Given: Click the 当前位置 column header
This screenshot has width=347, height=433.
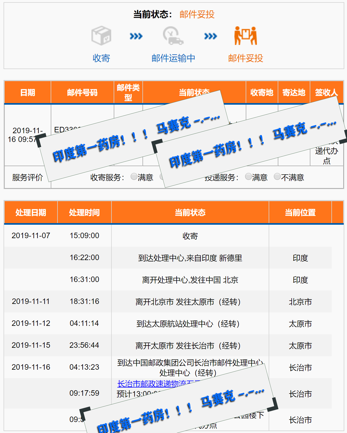Looking at the screenshot, I should point(300,212).
